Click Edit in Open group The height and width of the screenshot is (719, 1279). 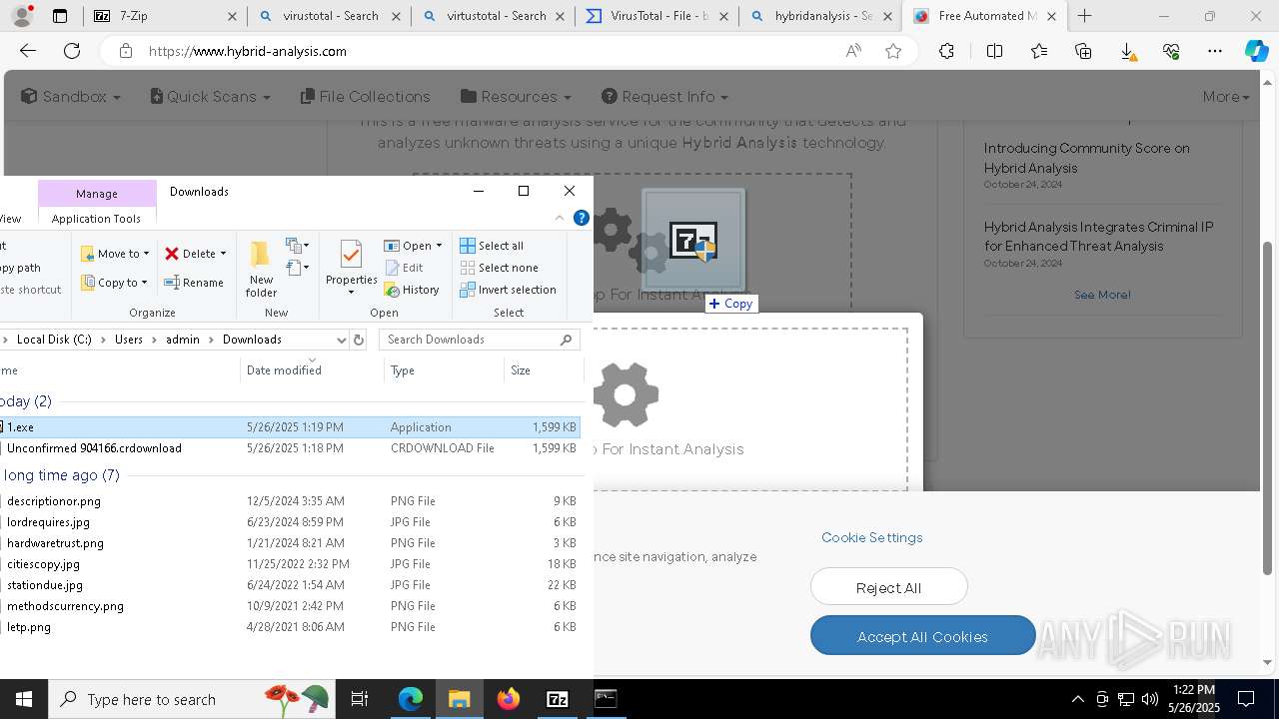(404, 268)
